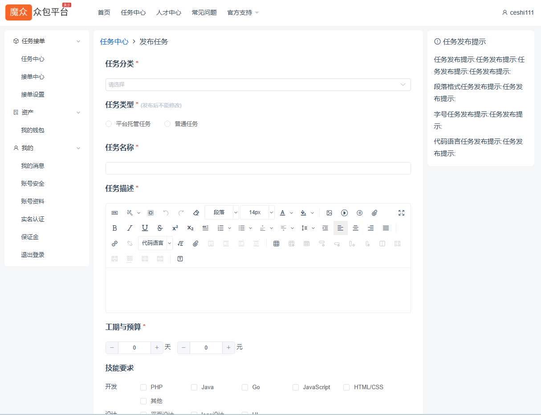
Task: Clear formatting with the eraser icon
Action: pos(196,212)
